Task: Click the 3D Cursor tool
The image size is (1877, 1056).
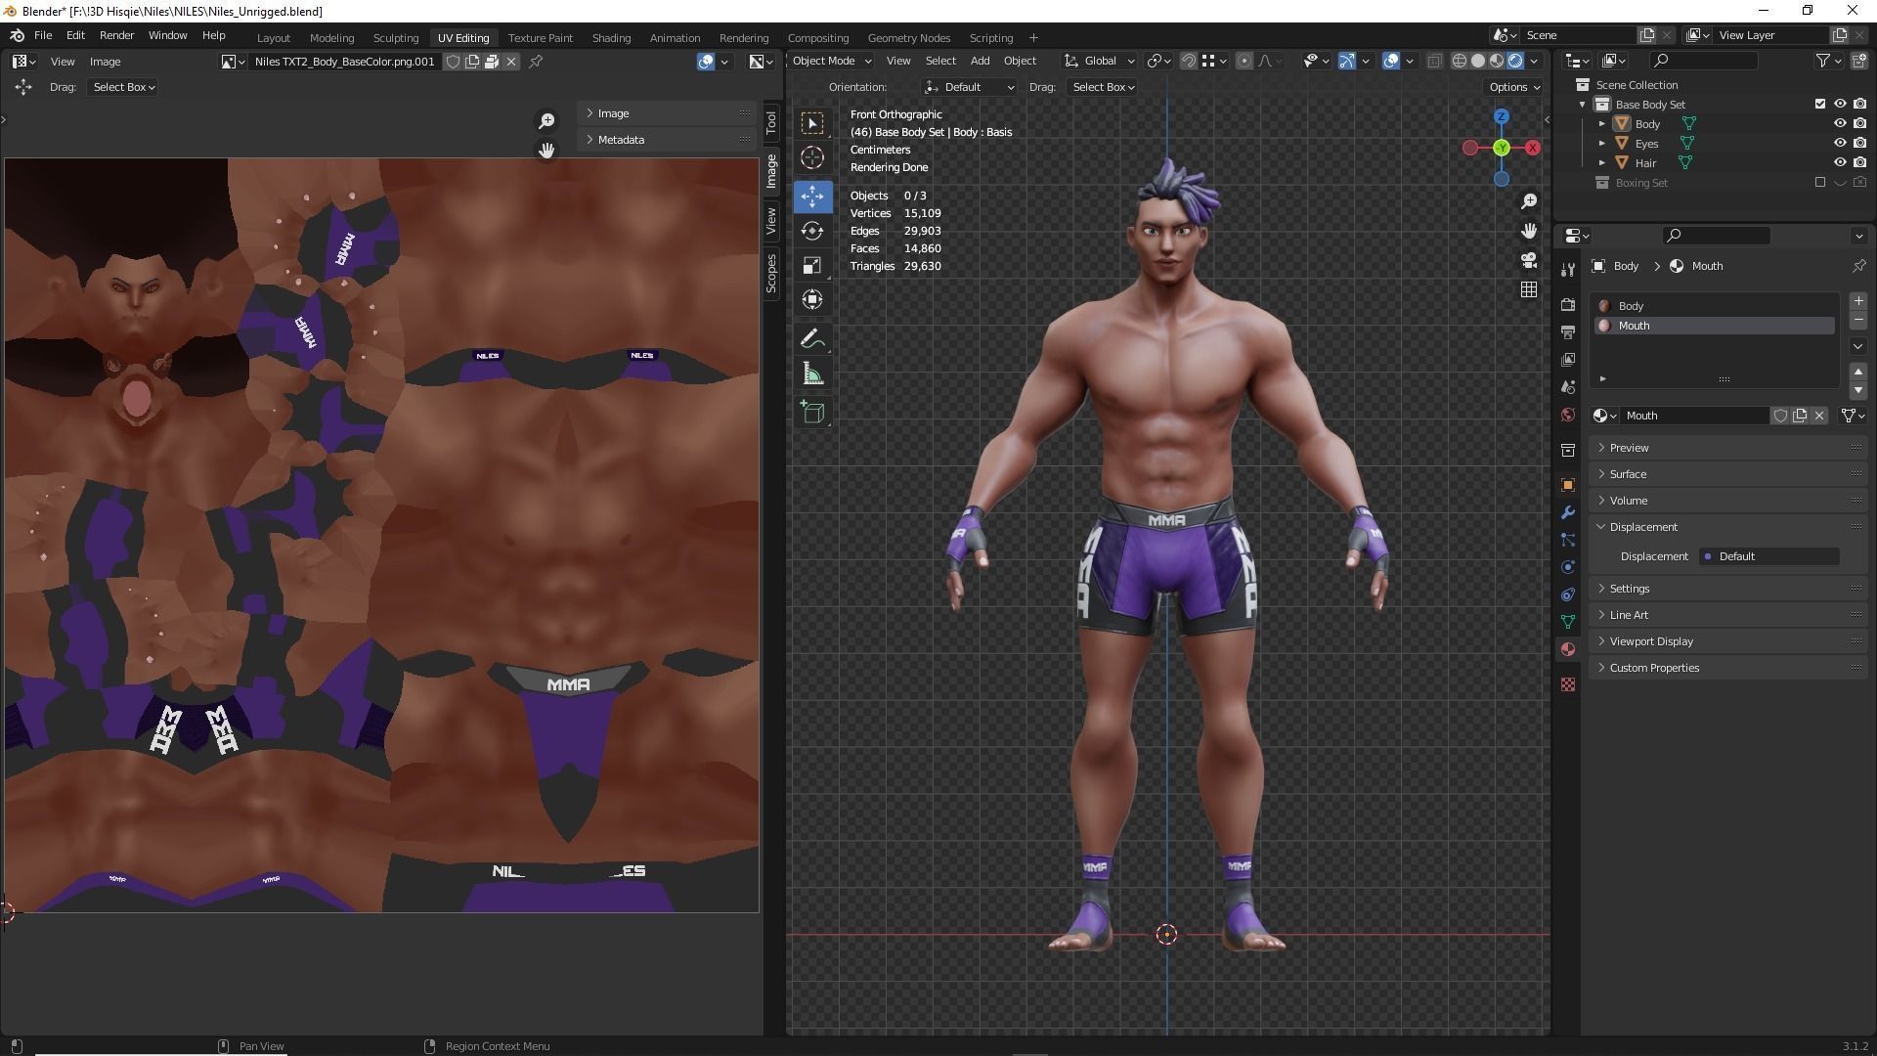Action: tap(812, 157)
